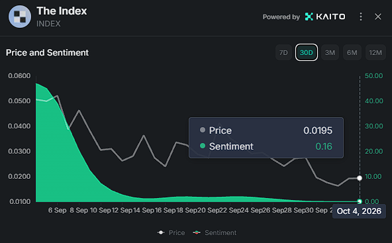Click the 30.00 sentiment axis label
392x243 pixels.
click(373, 126)
